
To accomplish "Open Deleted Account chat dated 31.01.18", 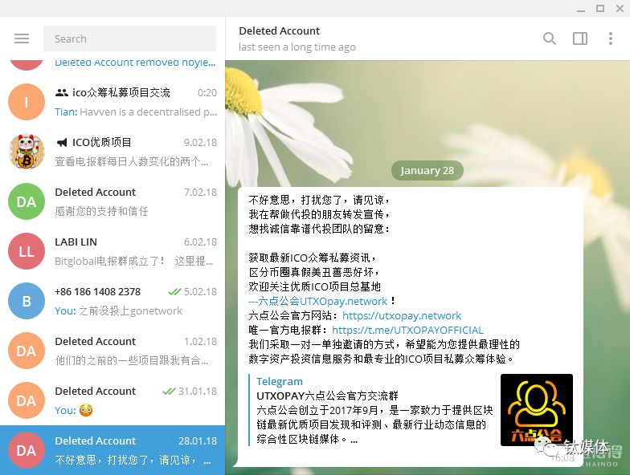I will [112, 400].
